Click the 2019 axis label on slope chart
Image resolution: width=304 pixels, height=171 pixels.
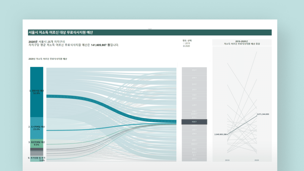227,160
